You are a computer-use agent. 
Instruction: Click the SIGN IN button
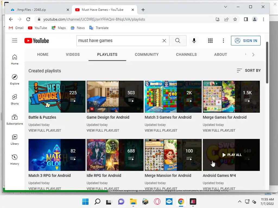pyautogui.click(x=246, y=41)
